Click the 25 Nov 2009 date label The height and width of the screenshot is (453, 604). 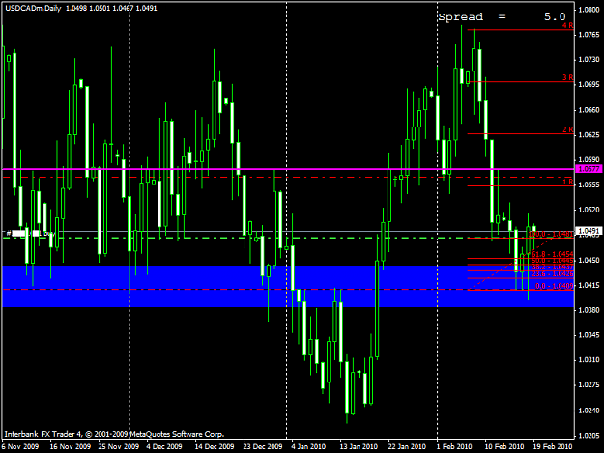(x=119, y=446)
